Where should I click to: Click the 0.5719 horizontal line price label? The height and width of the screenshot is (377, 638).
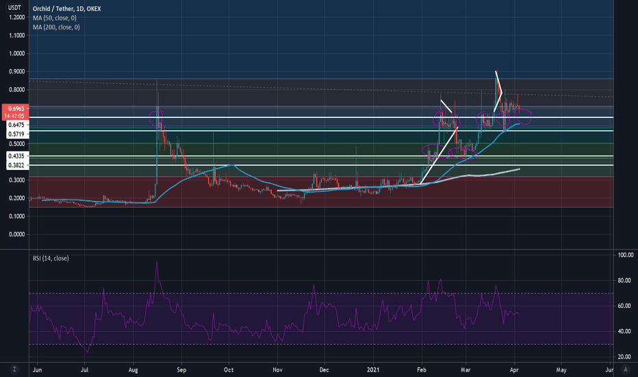tap(18, 134)
